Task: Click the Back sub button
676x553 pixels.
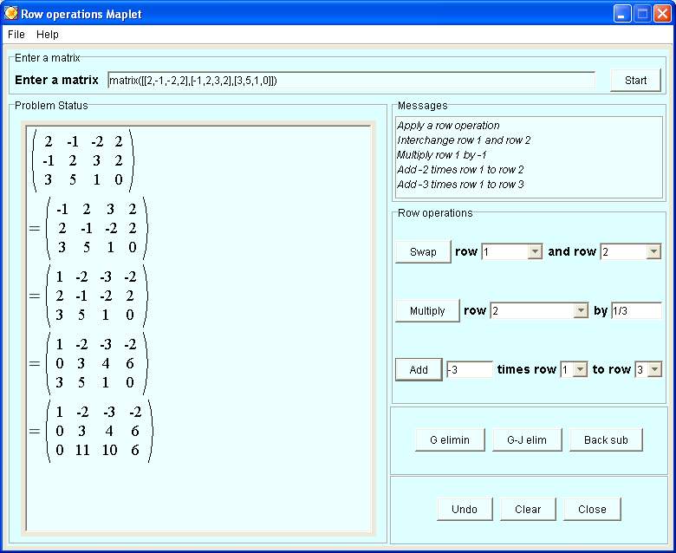Action: [606, 439]
